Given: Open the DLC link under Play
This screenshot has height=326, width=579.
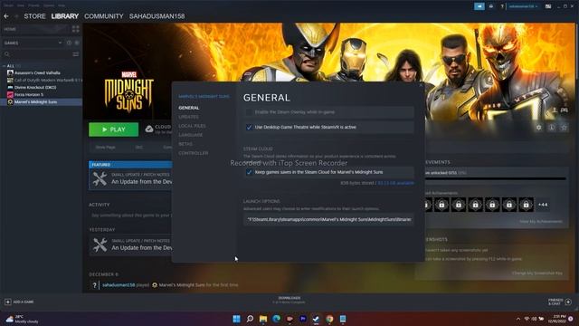Looking at the screenshot, I should [x=138, y=147].
